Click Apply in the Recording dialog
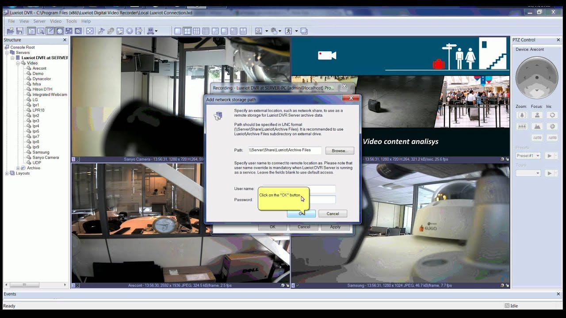566x318 pixels. [335, 227]
